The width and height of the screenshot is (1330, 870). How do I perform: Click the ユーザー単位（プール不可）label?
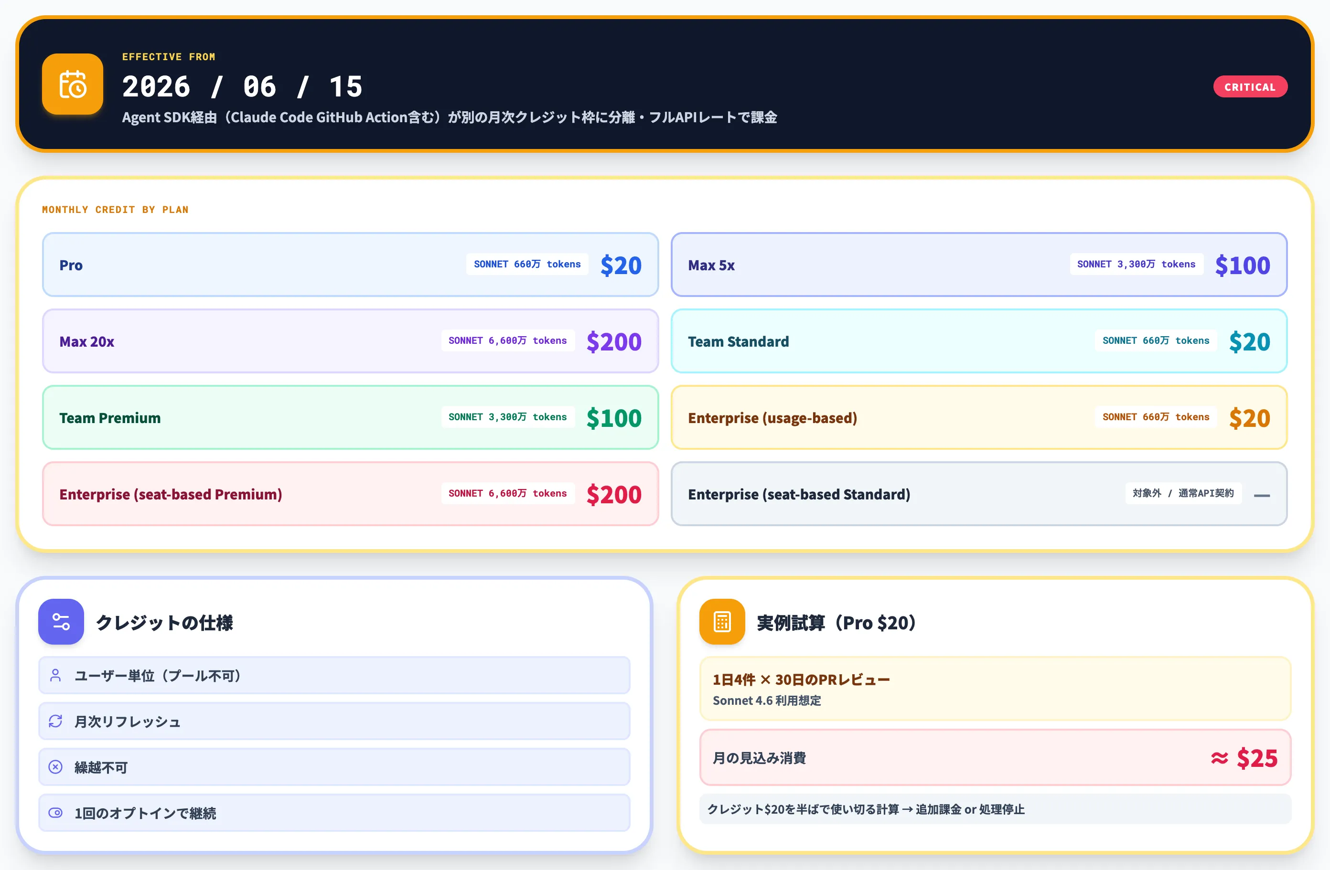(x=158, y=676)
